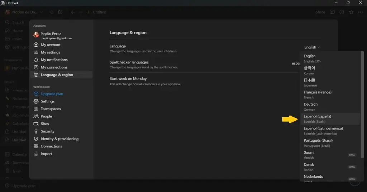Click the Security key icon
This screenshot has height=192, width=367.
36,131
